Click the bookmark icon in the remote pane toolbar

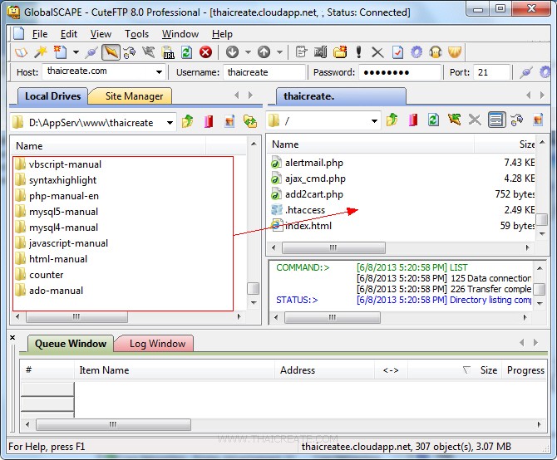click(x=412, y=120)
